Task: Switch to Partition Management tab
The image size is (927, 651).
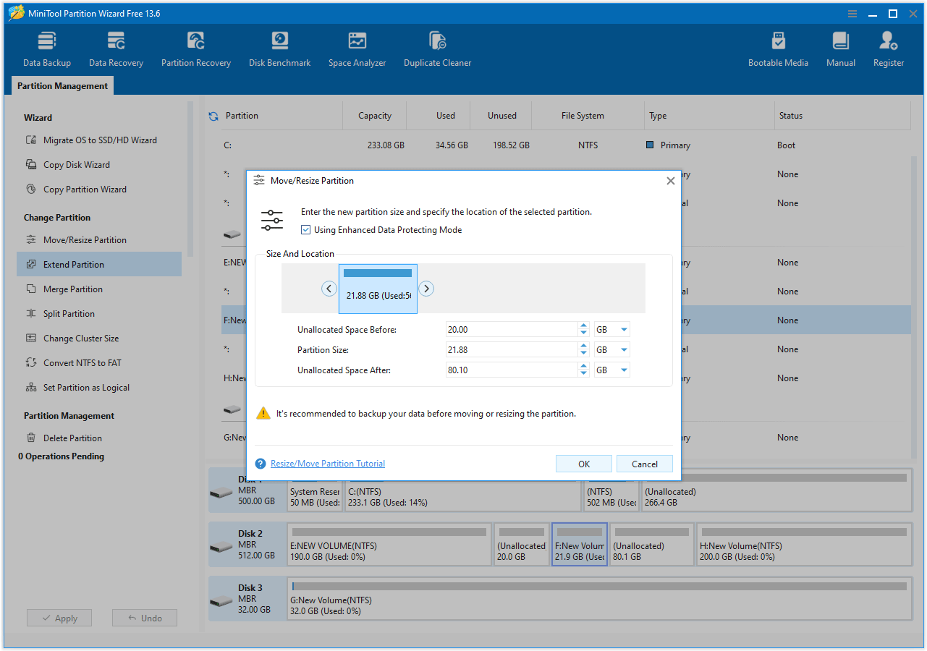Action: click(62, 86)
